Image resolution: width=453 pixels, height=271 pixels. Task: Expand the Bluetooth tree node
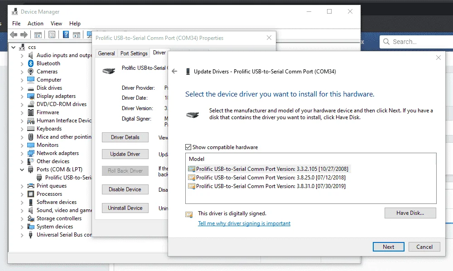coord(22,63)
